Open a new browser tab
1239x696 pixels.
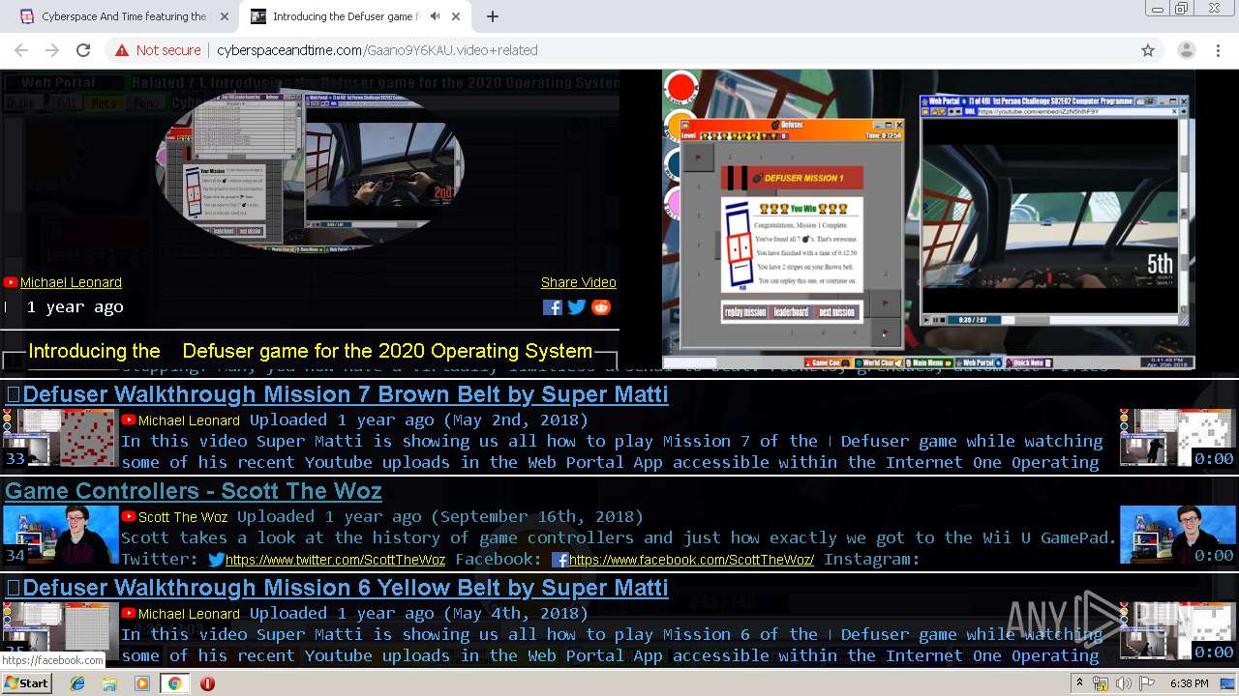(493, 16)
